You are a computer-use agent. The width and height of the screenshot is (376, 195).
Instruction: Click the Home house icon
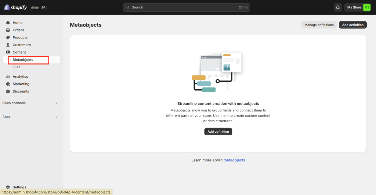click(x=8, y=23)
